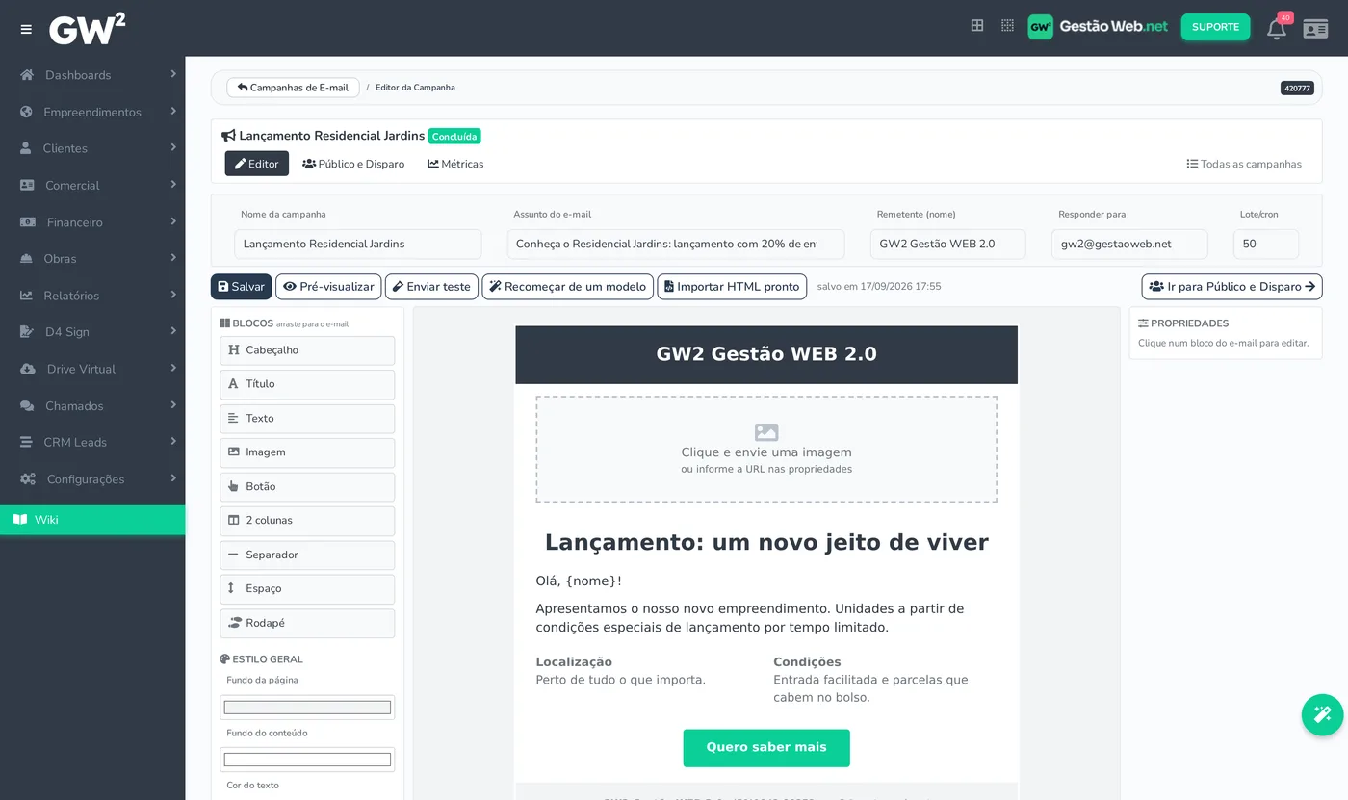Click Ir para Público e Disparo button
Screen dimensions: 1348x800
(x=1231, y=287)
